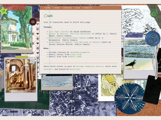Open the Logs nav item
This screenshot has height=120, width=161.
point(78,8)
